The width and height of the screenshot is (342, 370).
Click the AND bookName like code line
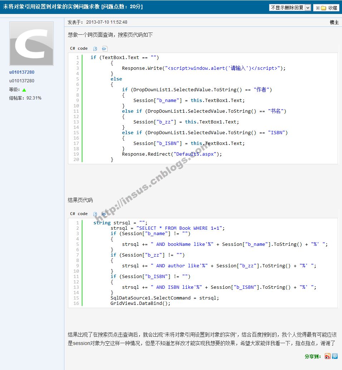(225, 244)
